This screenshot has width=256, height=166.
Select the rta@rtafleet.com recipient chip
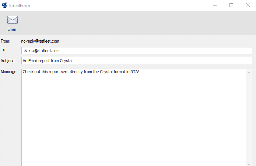click(x=44, y=51)
